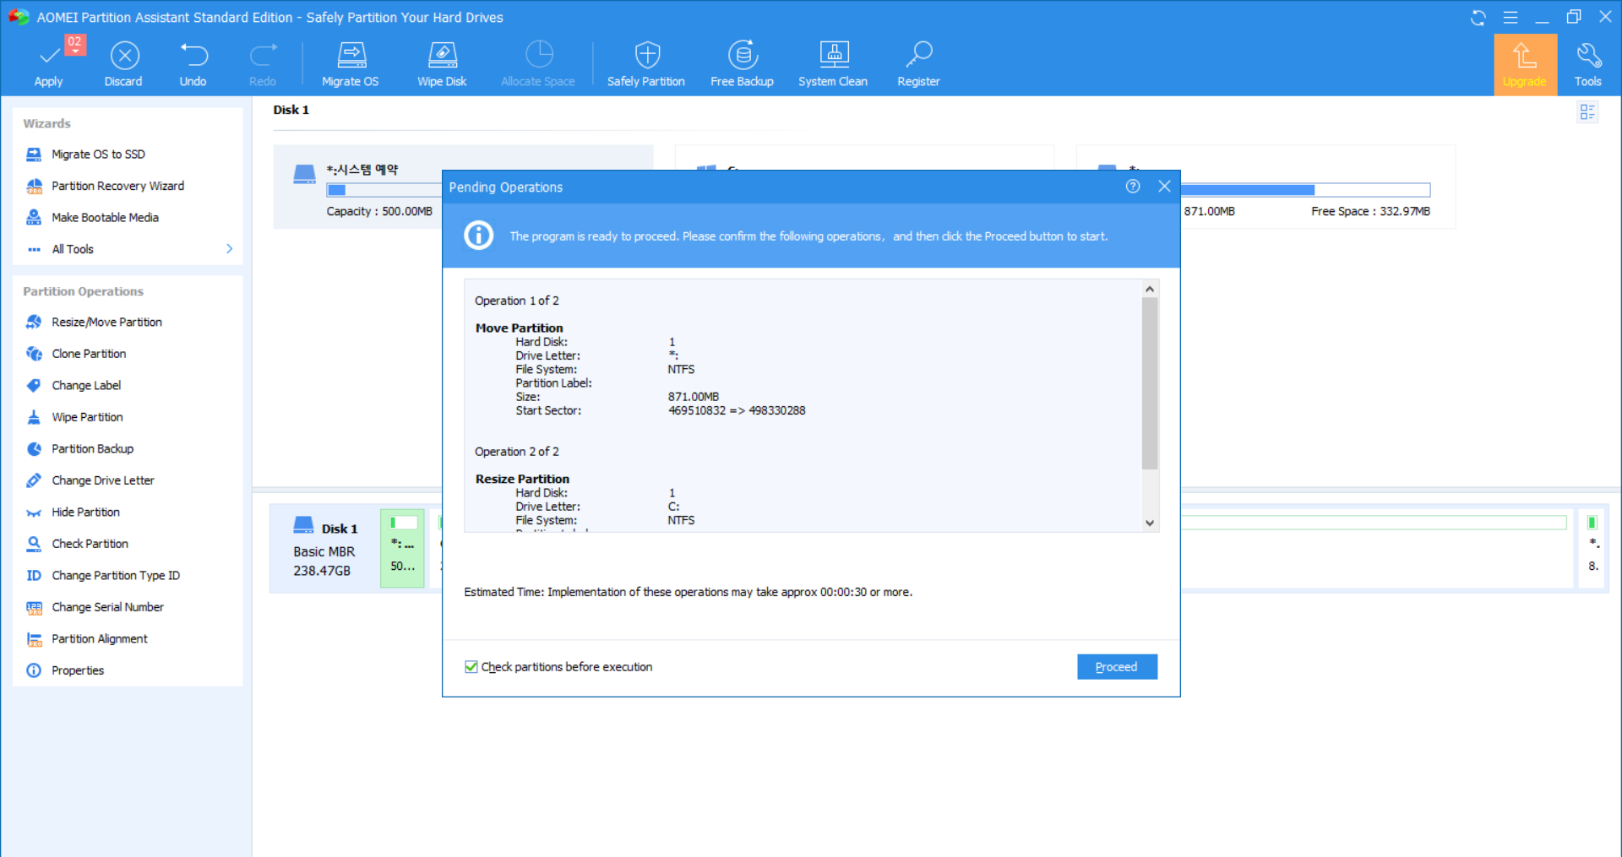
Task: Click Change Serial Number option
Action: coord(107,607)
